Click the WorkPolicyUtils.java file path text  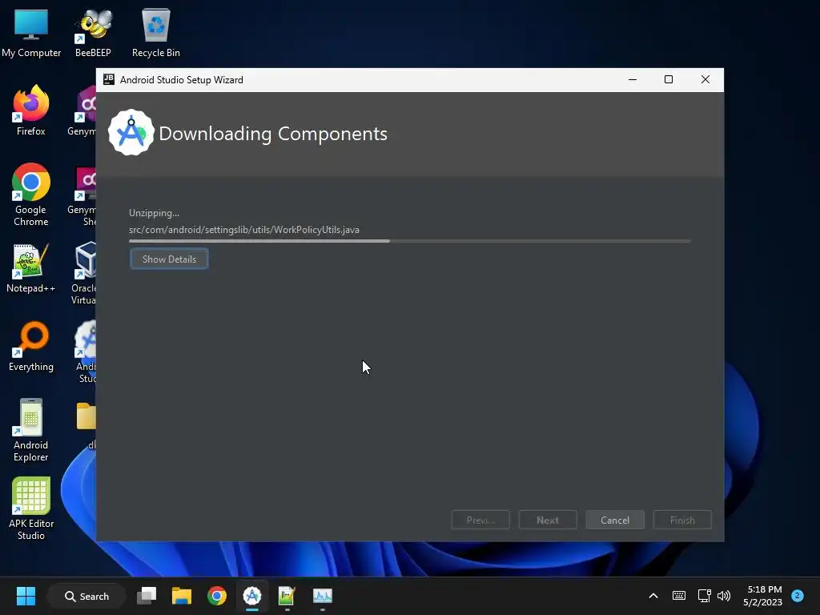click(x=243, y=230)
